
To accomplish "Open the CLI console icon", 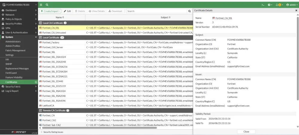I will click(x=263, y=5).
